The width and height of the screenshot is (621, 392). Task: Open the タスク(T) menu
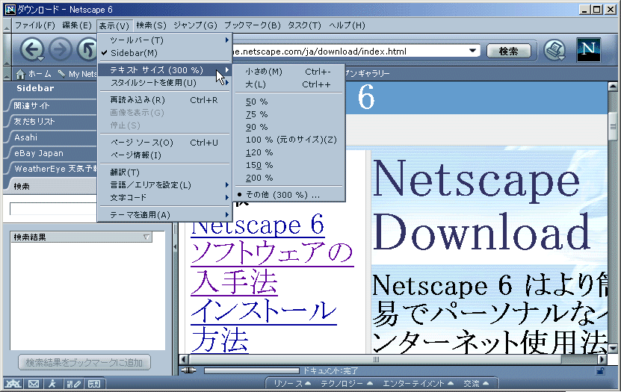click(304, 25)
